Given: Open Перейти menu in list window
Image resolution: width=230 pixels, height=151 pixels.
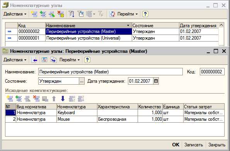Looking at the screenshot, I should click(x=128, y=14).
